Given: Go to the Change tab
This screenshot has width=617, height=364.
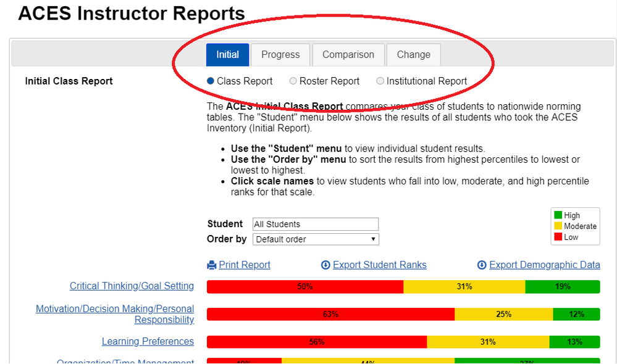Looking at the screenshot, I should [x=413, y=55].
